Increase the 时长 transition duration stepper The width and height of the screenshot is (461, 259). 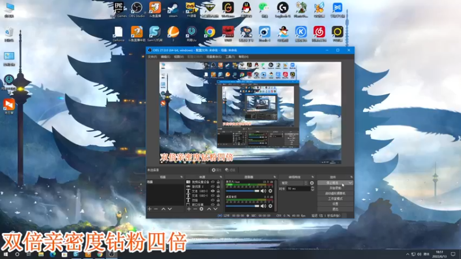click(312, 188)
